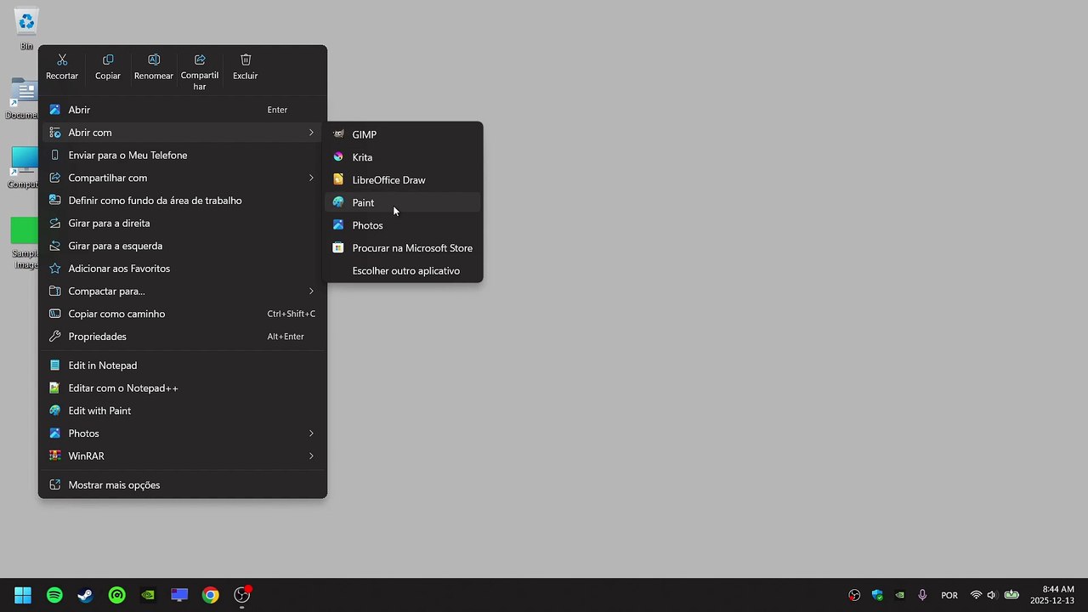Click Escolher outro aplicativo
This screenshot has height=612, width=1088.
(x=404, y=271)
